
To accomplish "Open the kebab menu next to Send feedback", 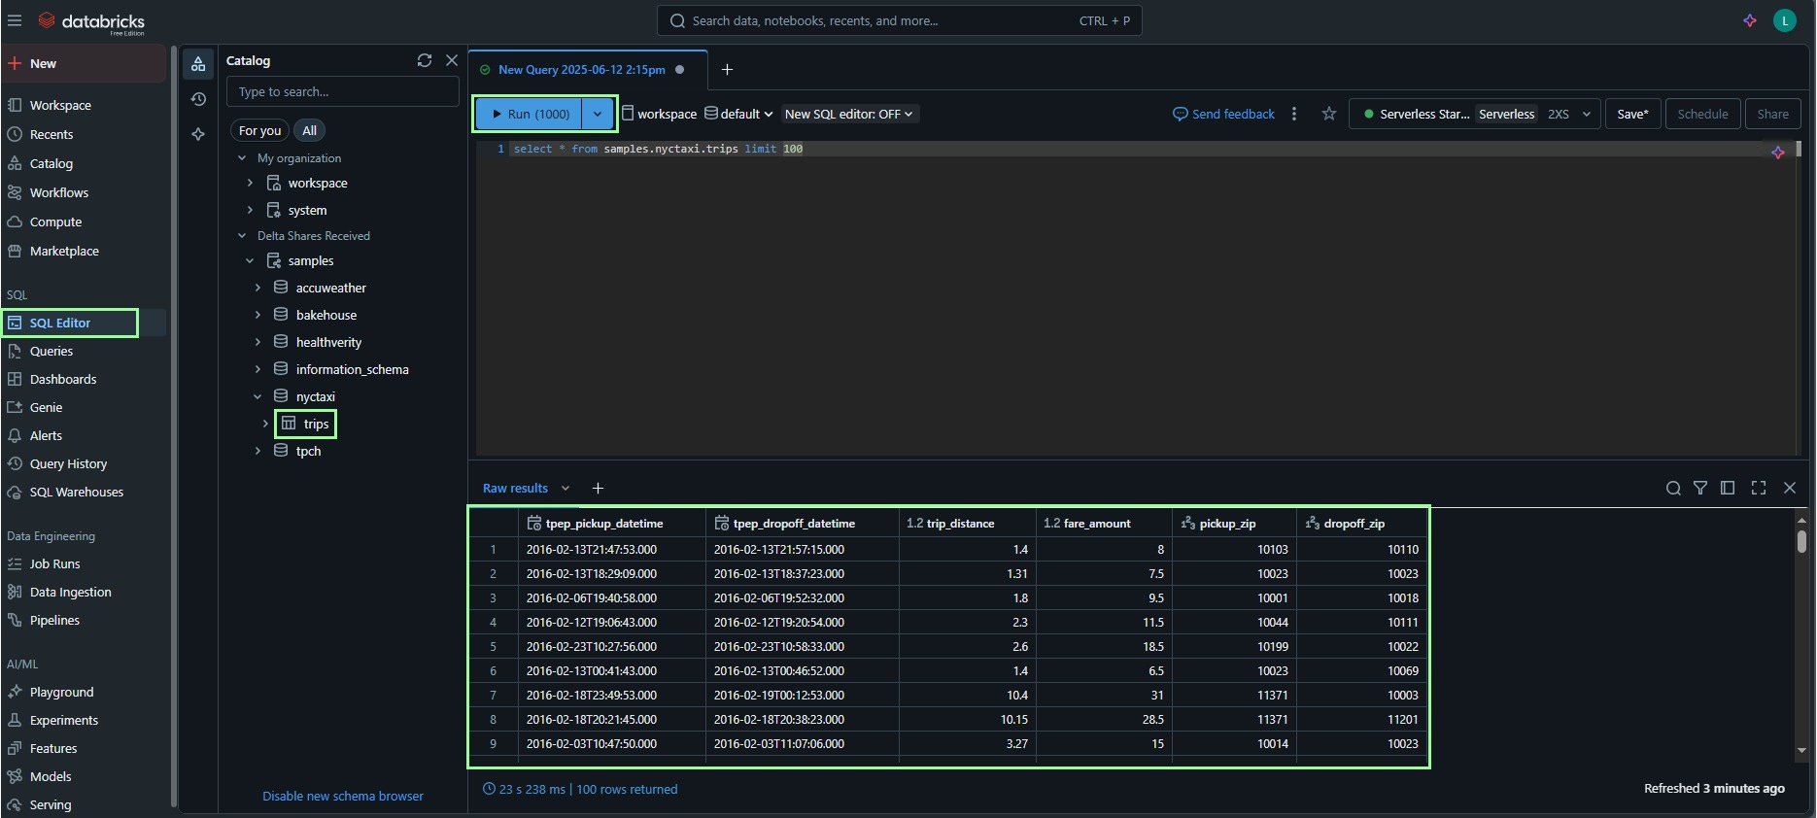I will 1294,114.
